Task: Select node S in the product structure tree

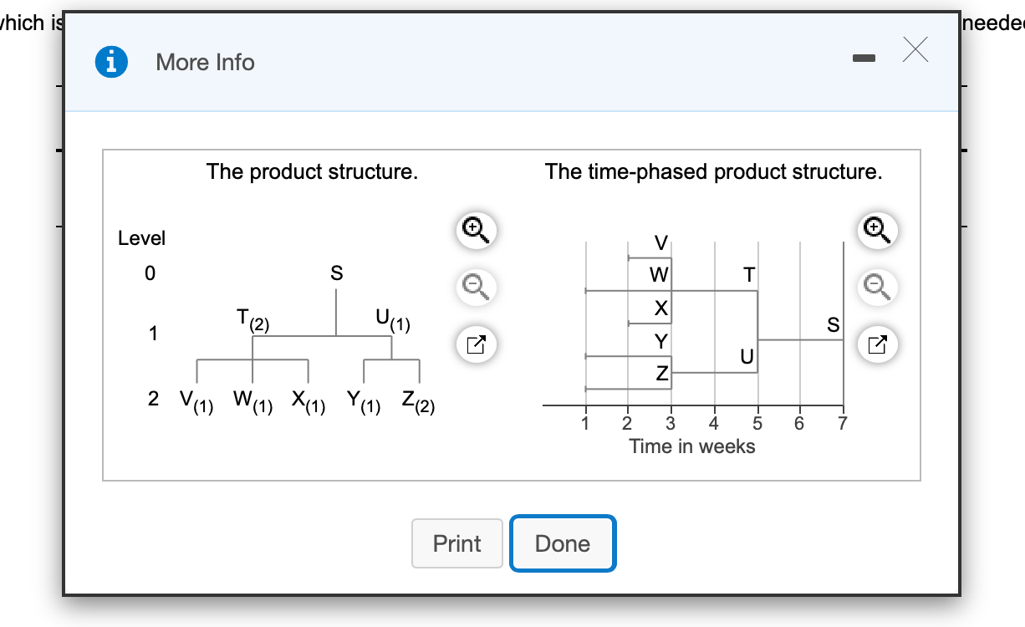Action: pos(336,273)
